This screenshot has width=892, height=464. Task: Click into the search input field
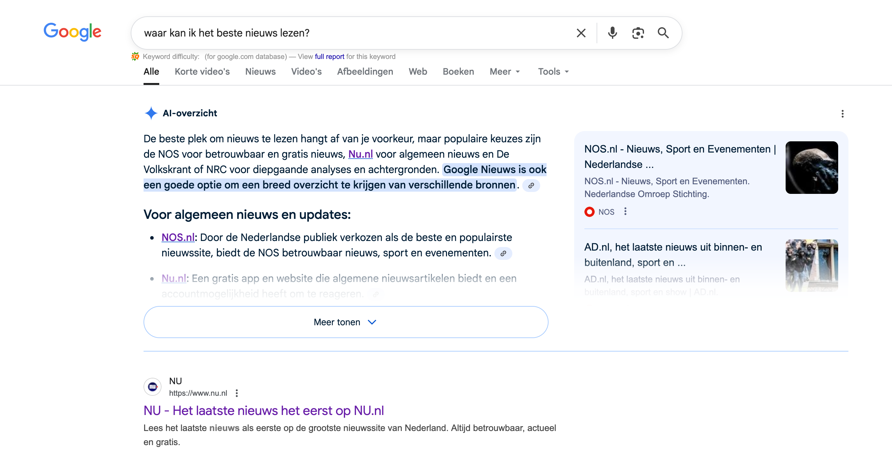tap(346, 33)
